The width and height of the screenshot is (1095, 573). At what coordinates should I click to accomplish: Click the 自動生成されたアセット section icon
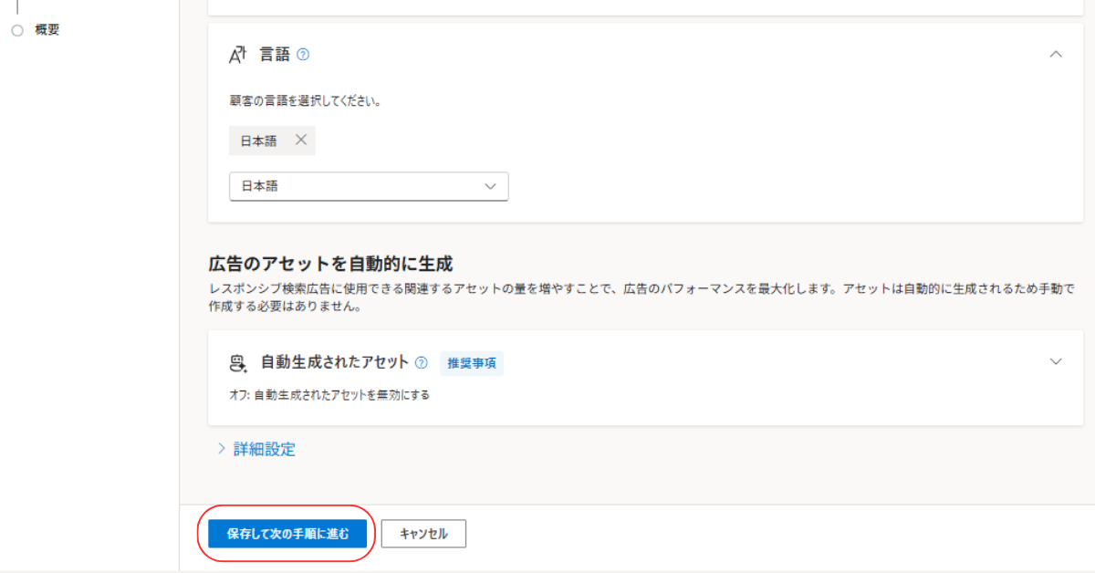tap(238, 363)
